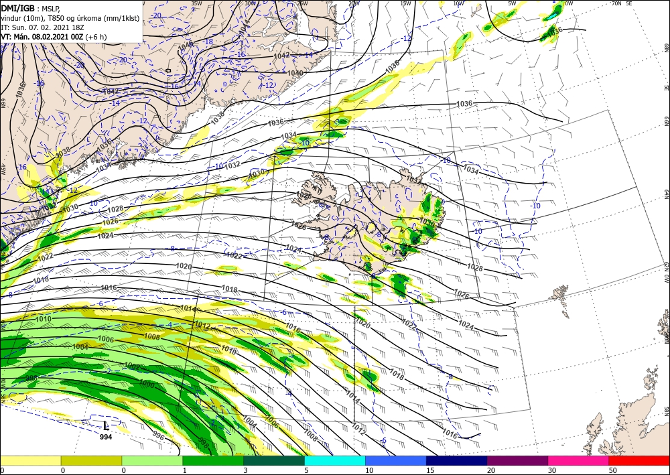The height and width of the screenshot is (475, 670).
Task: Click the legend value '20'
Action: point(491,470)
